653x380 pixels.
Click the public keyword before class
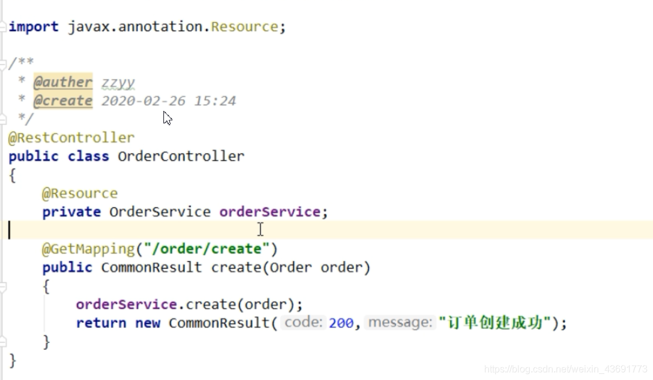33,156
